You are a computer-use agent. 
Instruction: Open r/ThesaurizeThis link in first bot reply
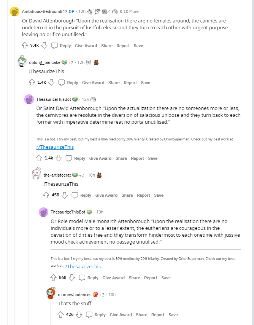55,147
